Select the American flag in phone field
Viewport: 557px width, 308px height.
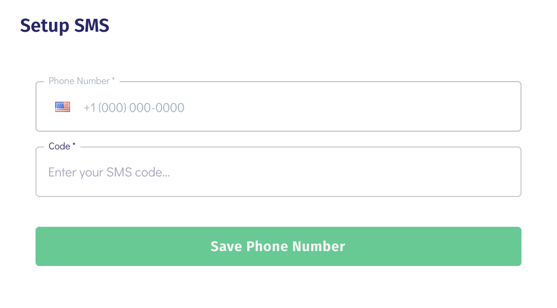[x=63, y=107]
